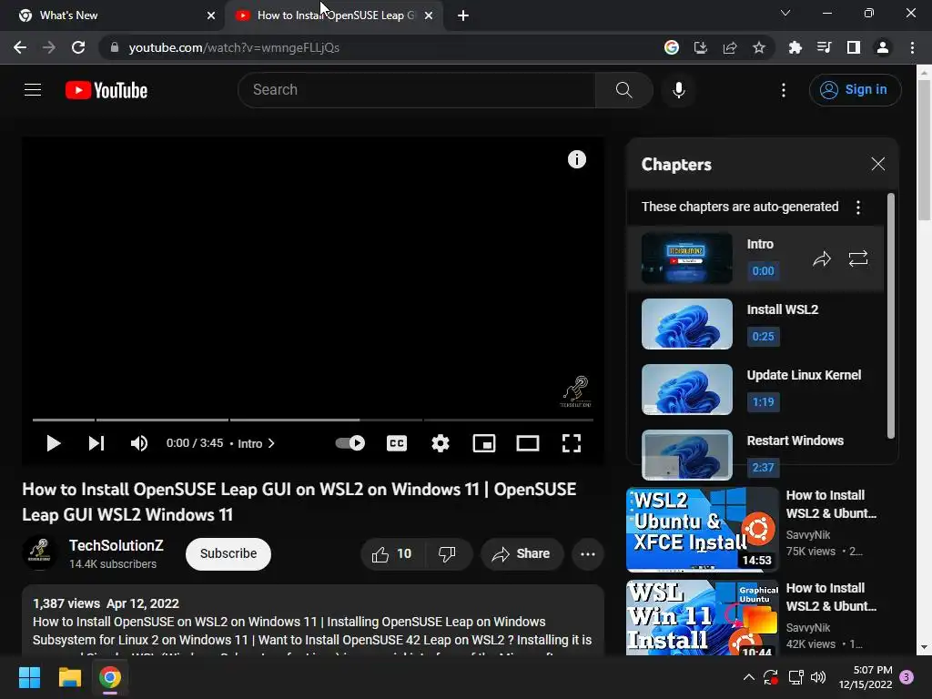
Task: Open WSL2 Ubuntu & XFCE Install video thumbnail
Action: coord(703,530)
